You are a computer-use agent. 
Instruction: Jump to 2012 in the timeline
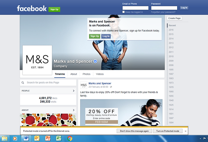point(171,47)
